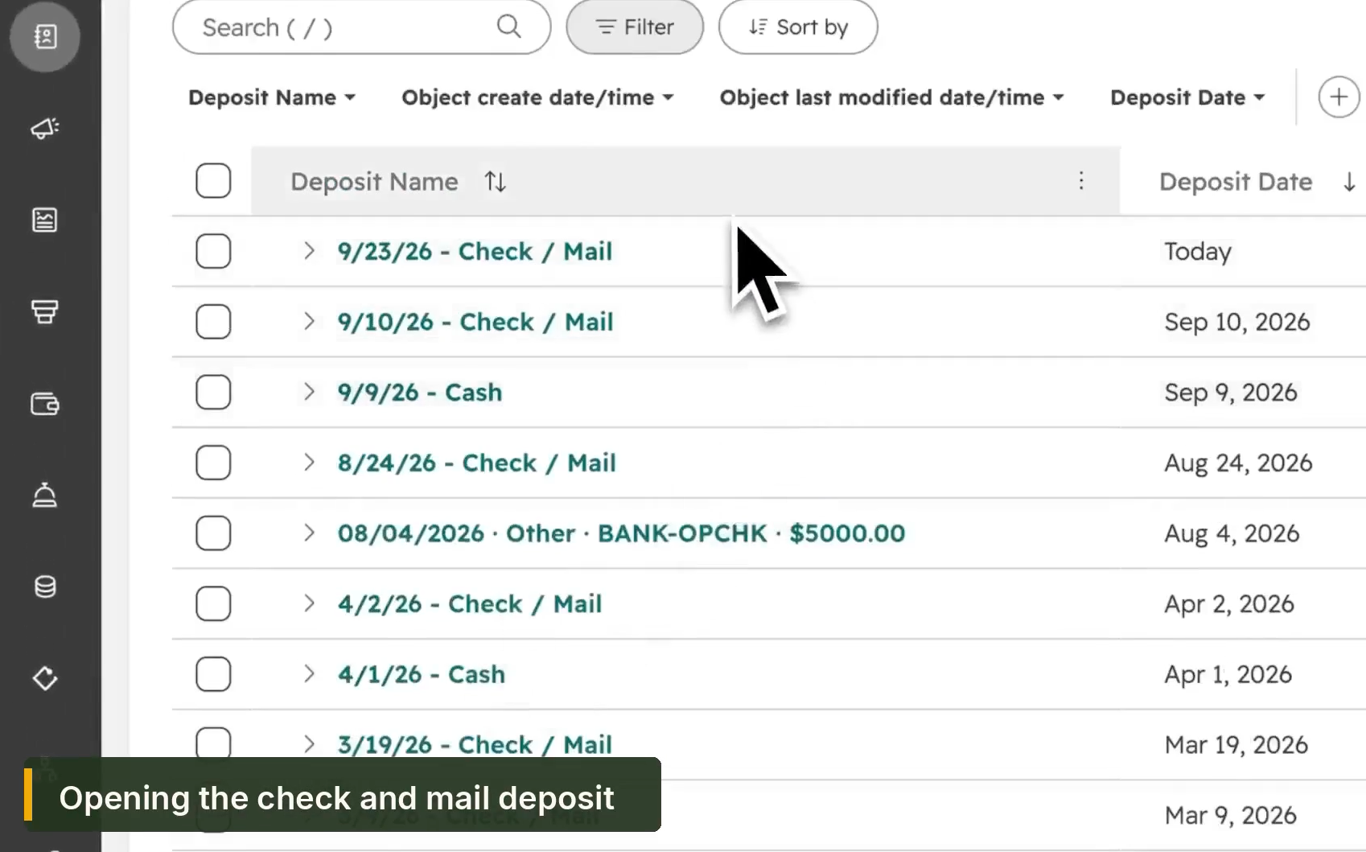Open the Deposit Date filter dropdown
The image size is (1366, 852).
tap(1188, 97)
